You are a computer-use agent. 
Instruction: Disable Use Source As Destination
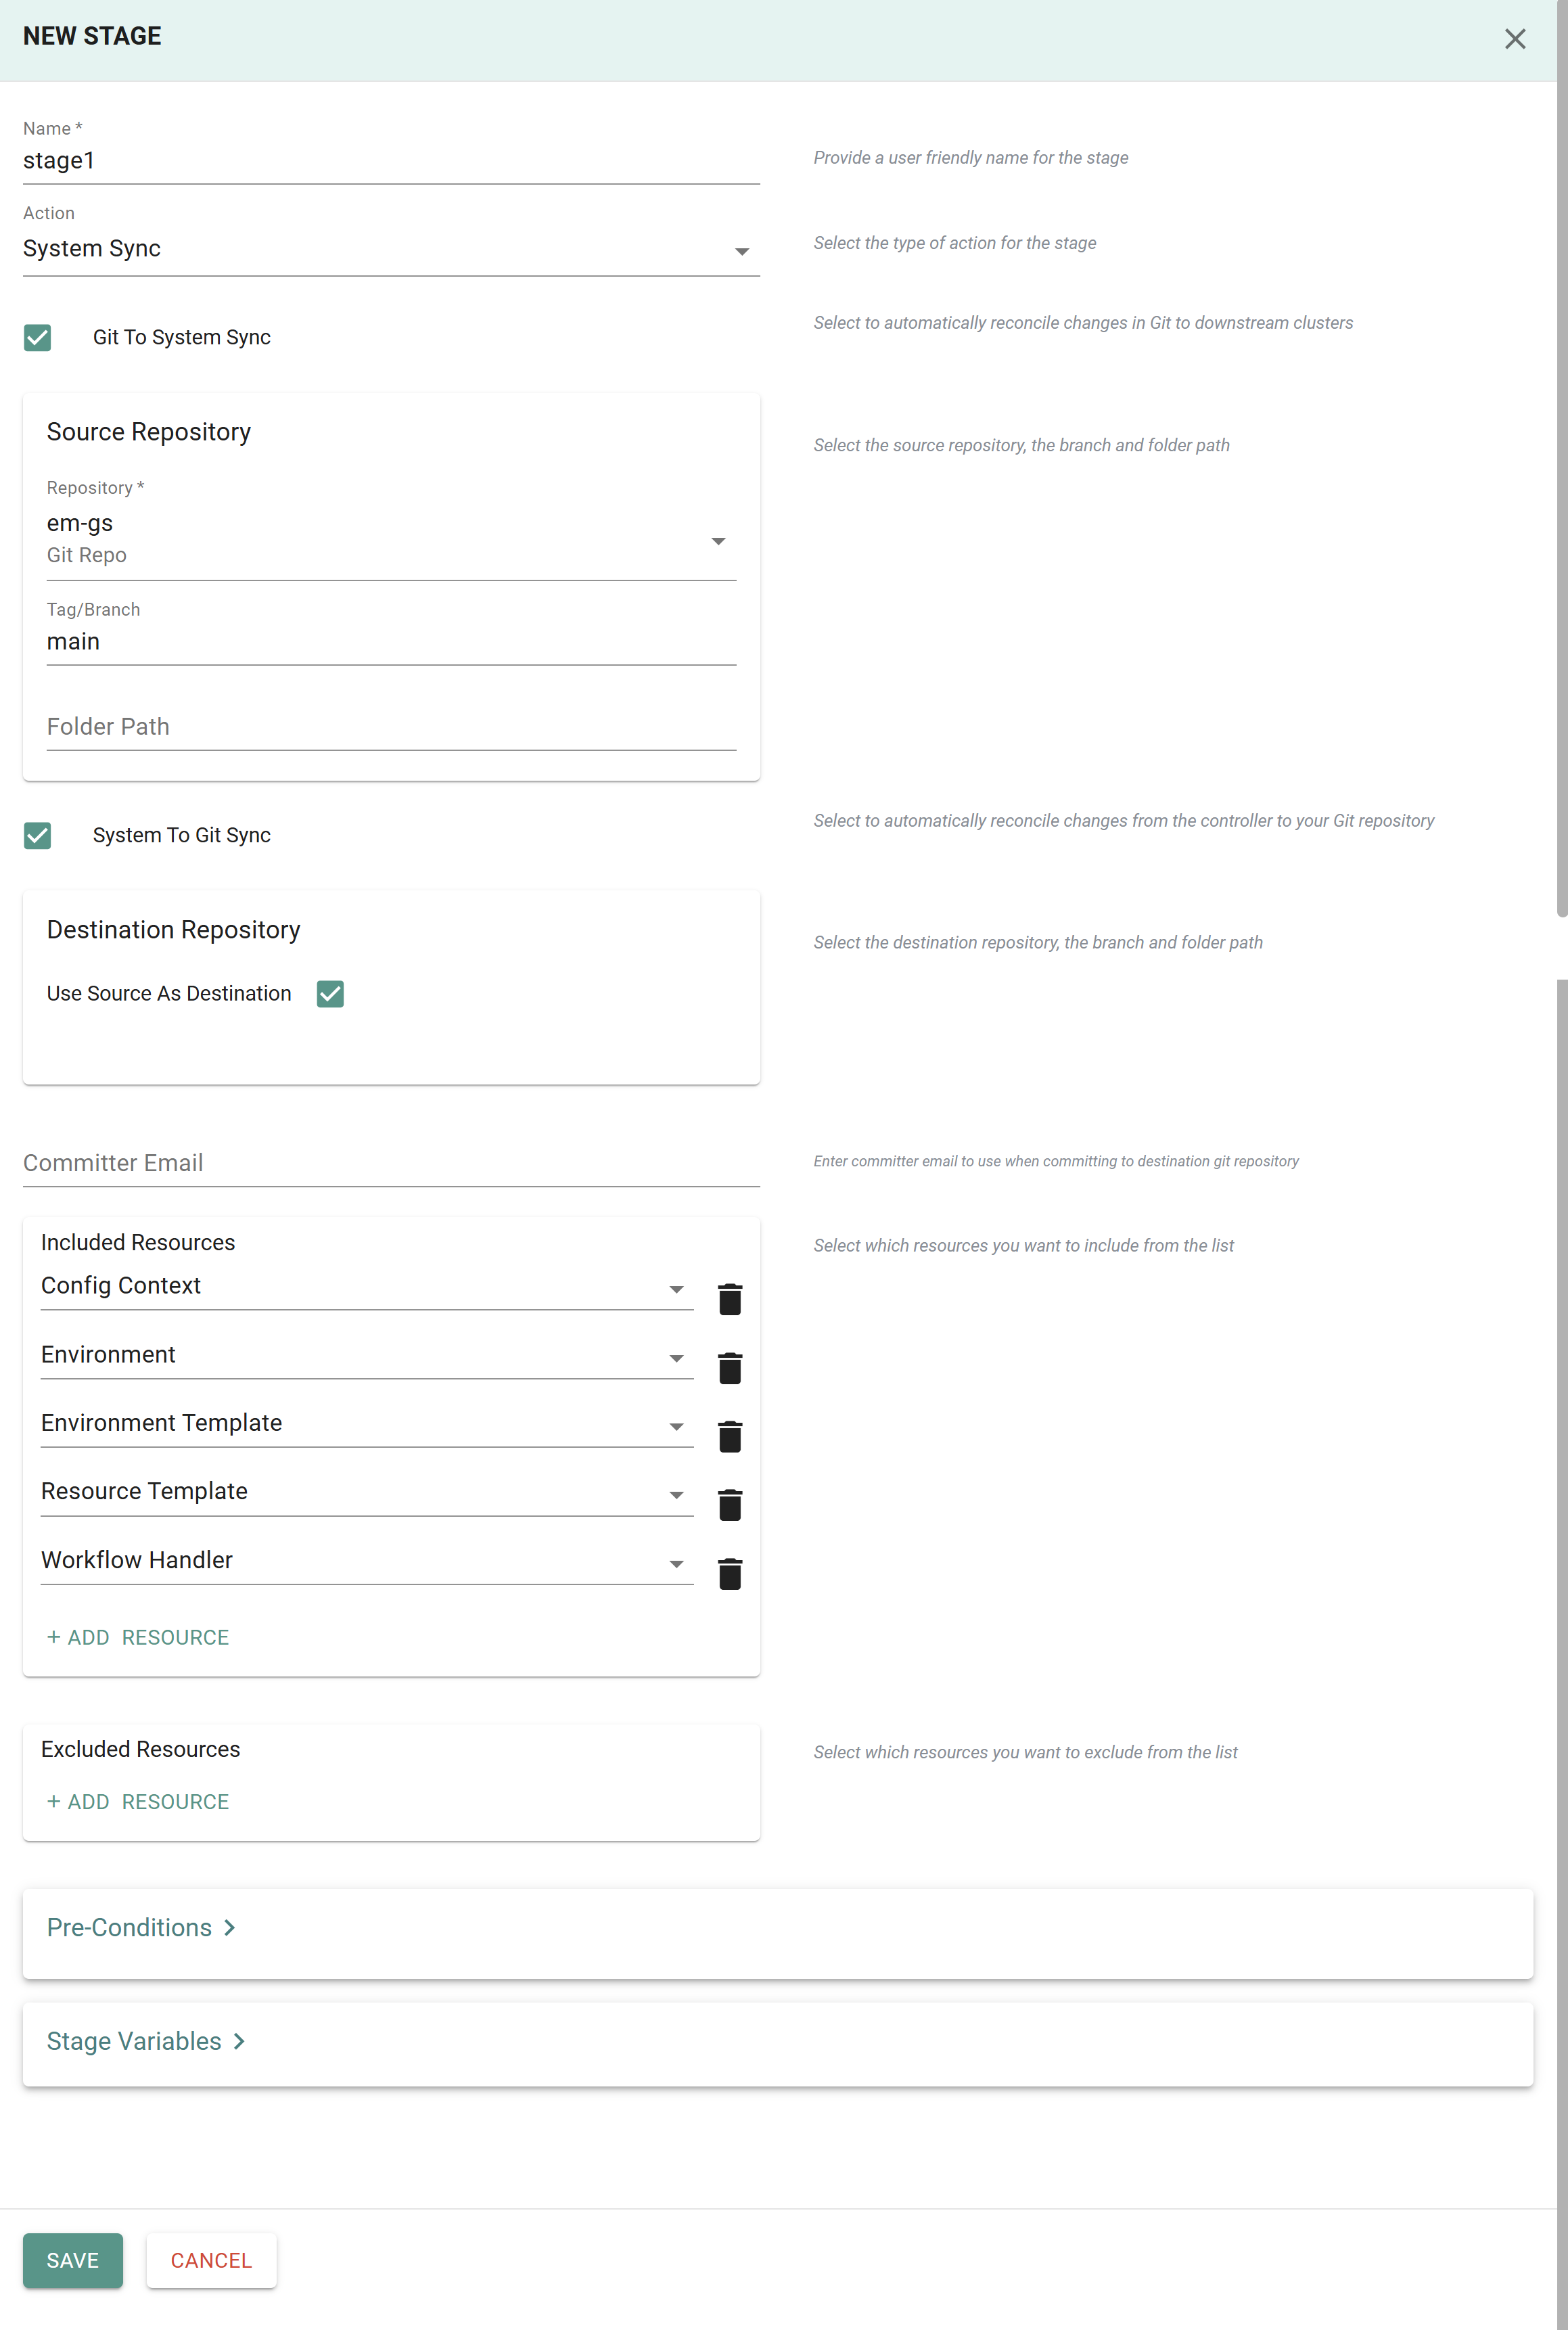point(330,994)
